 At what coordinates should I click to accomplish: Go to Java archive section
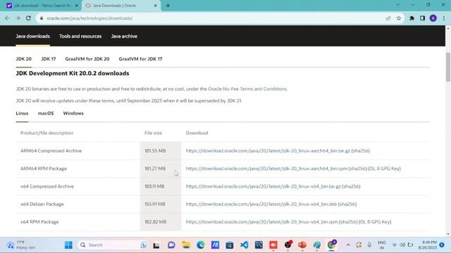click(x=124, y=36)
